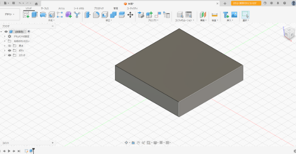Select the Derive tool
The height and width of the screenshot is (154, 296).
click(x=77, y=15)
